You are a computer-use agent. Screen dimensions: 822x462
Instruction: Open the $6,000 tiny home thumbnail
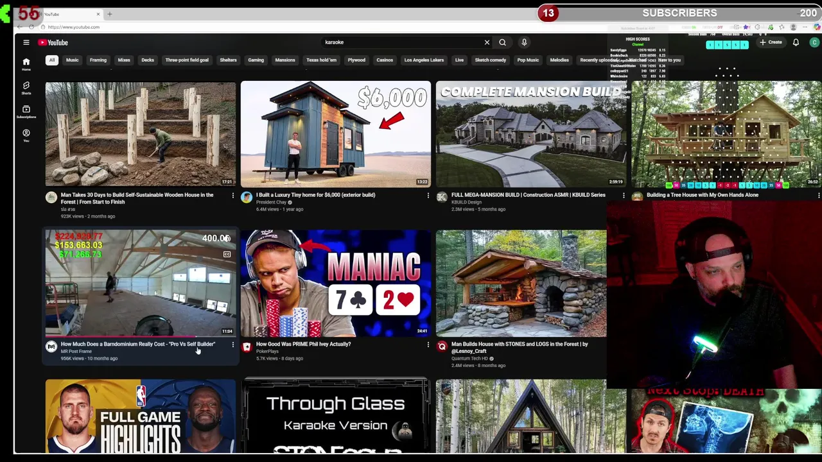(336, 133)
